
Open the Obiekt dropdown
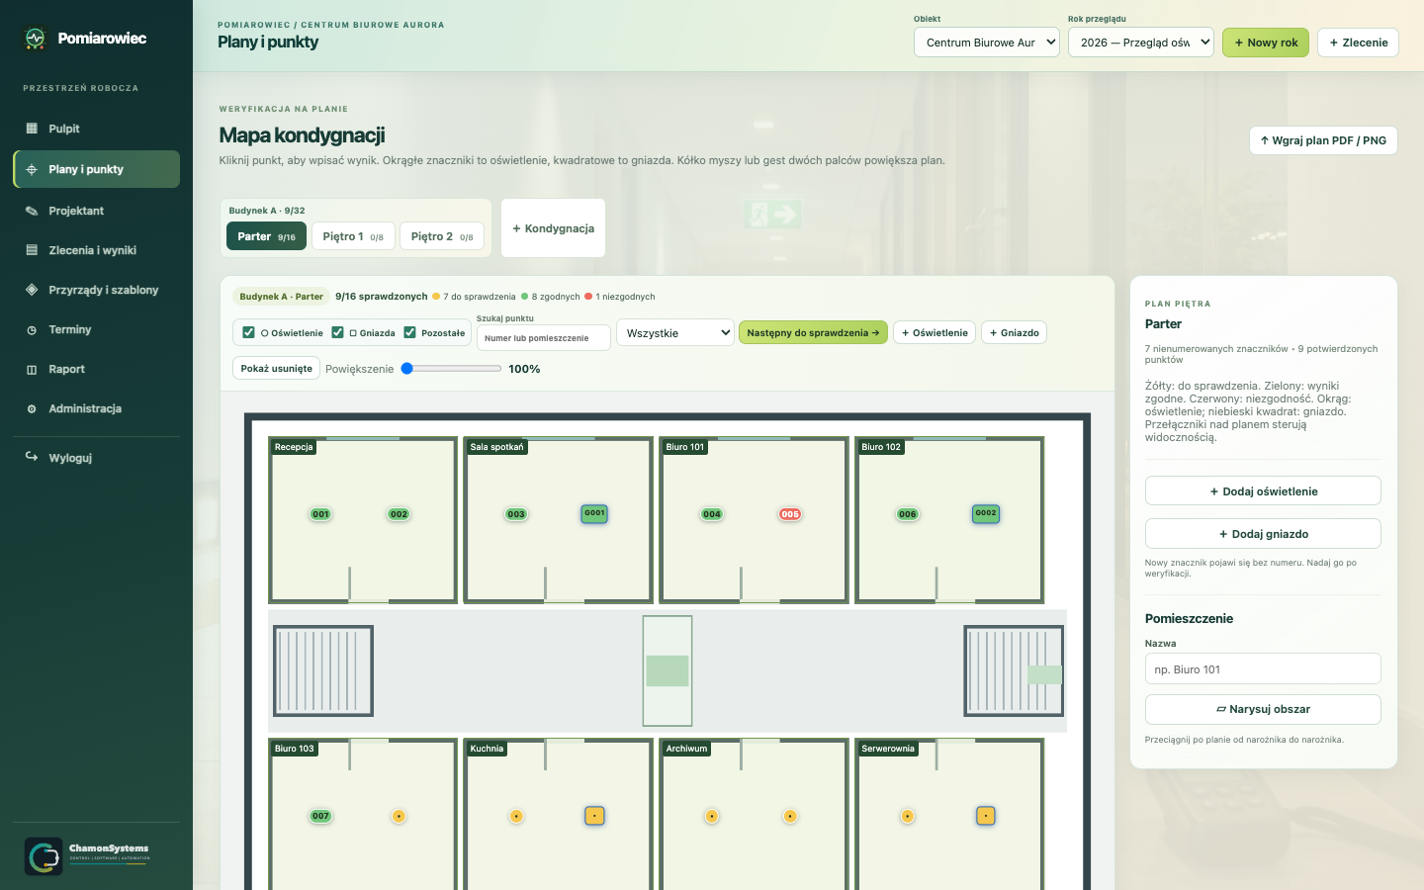pyautogui.click(x=987, y=43)
